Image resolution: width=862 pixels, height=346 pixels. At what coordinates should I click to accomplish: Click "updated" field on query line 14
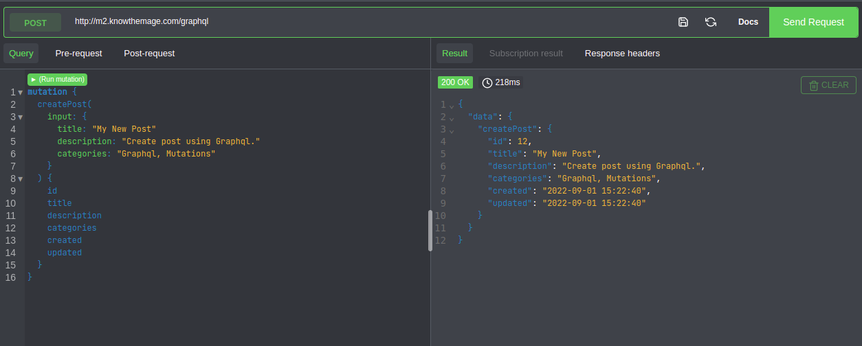tap(65, 253)
